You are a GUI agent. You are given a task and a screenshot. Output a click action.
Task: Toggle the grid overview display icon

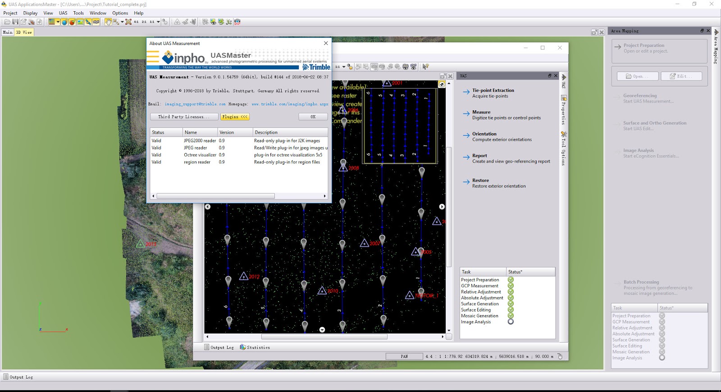click(x=52, y=22)
